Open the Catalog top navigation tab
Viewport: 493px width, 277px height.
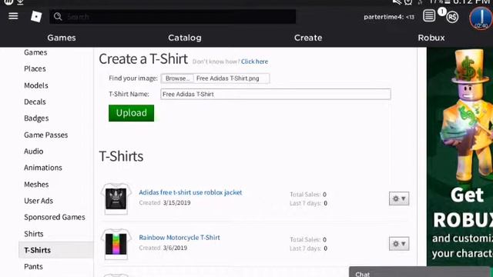click(x=185, y=38)
